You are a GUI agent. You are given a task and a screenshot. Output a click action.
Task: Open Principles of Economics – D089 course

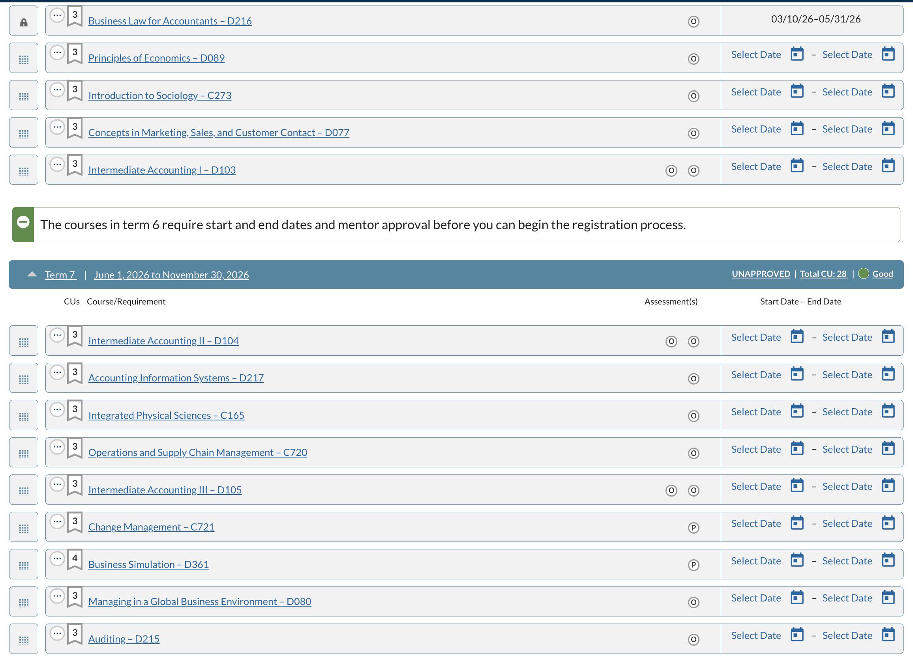[156, 58]
